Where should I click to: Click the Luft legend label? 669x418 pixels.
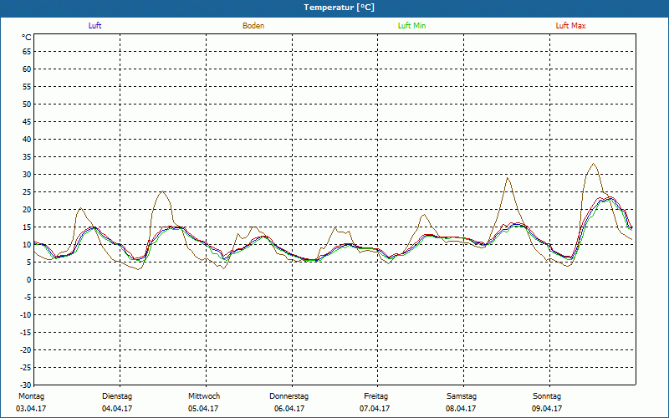click(x=94, y=26)
